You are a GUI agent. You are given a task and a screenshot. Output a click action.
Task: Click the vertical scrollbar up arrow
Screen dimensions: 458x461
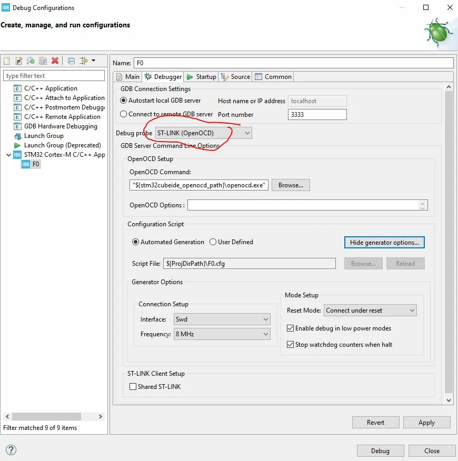tap(449, 87)
